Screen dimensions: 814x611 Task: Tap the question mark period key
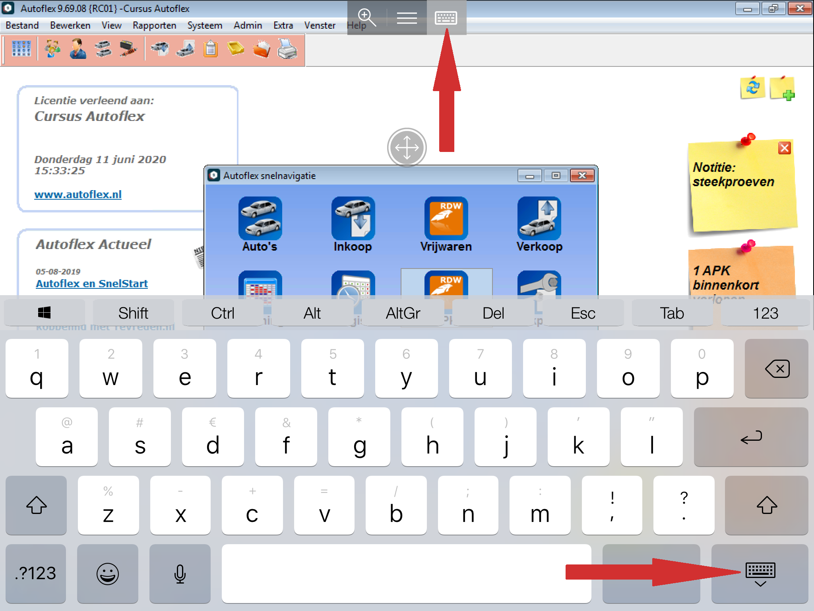(x=684, y=505)
